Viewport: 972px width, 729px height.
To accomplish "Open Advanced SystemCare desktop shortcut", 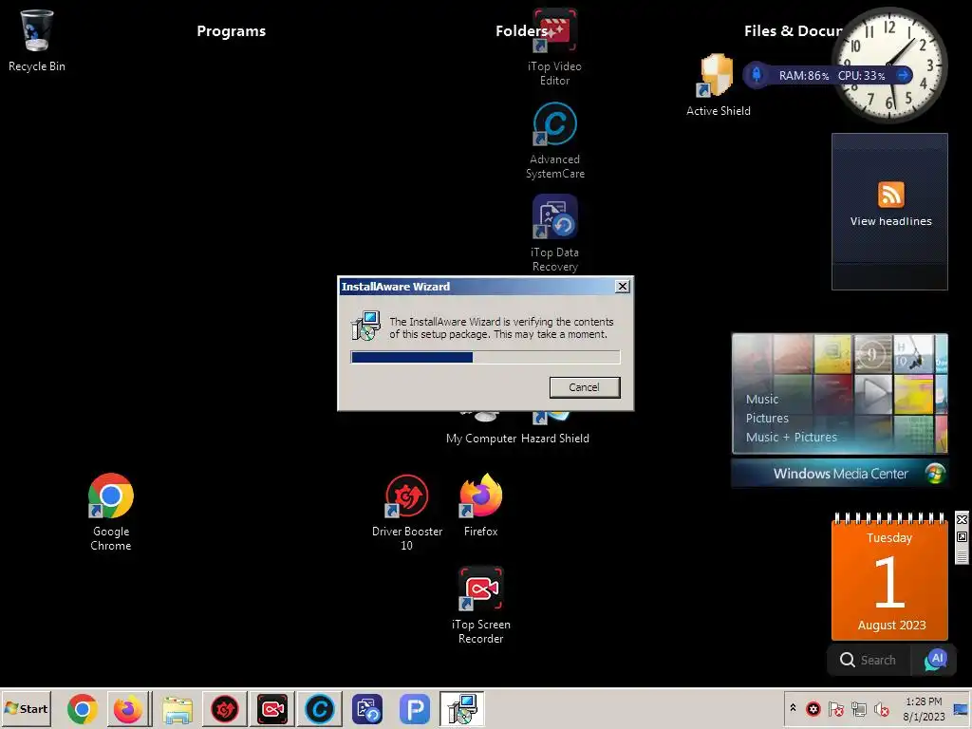I will 554,140.
